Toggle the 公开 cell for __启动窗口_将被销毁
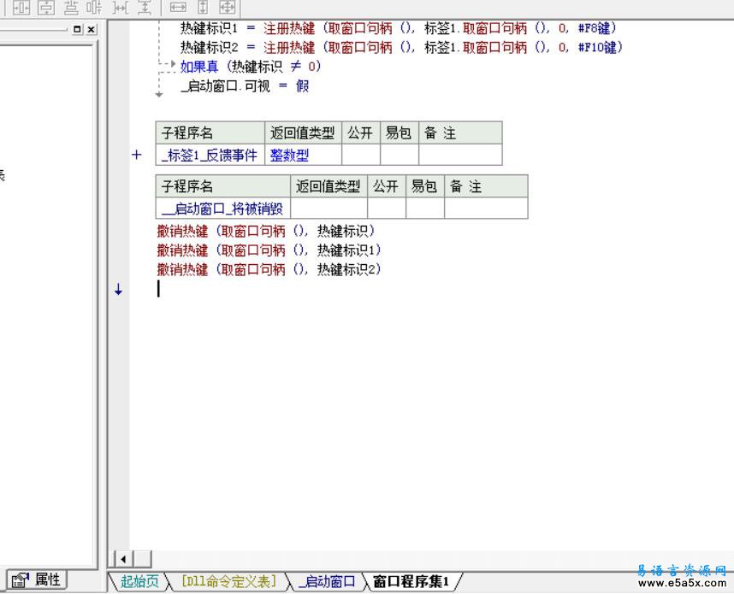734x594 pixels. (x=386, y=209)
